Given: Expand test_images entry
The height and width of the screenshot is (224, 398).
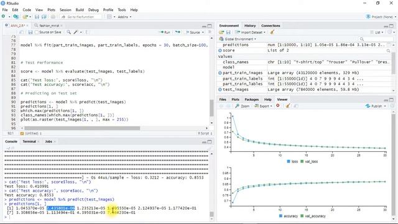Looking at the screenshot, I should [220, 90].
